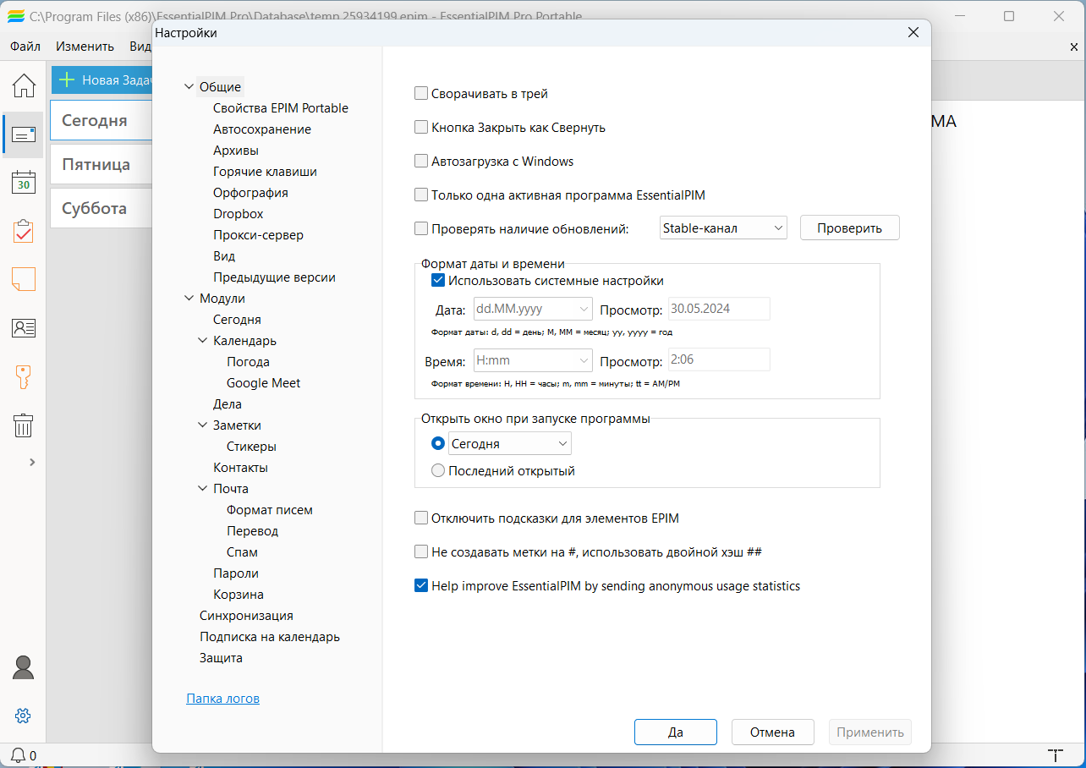
Task: Open the Stable-канал dropdown
Action: [723, 228]
